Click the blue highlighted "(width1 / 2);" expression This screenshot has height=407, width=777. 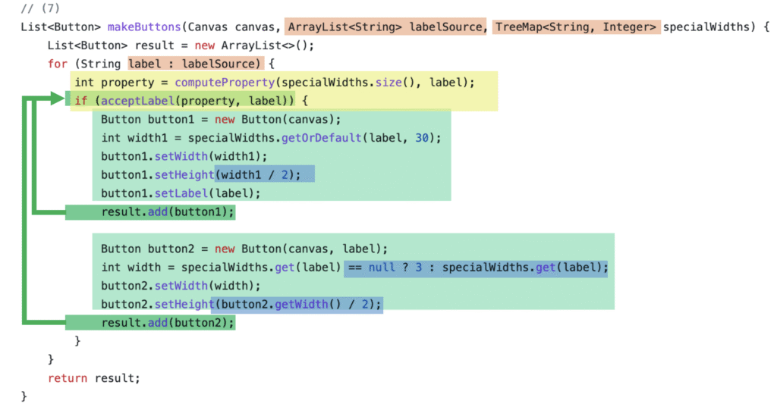pos(263,174)
